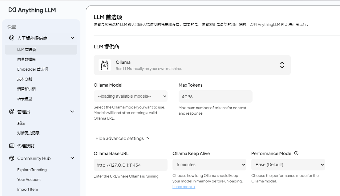This screenshot has width=340, height=196.
Task: Click the Performance Mode info icon
Action: click(296, 153)
